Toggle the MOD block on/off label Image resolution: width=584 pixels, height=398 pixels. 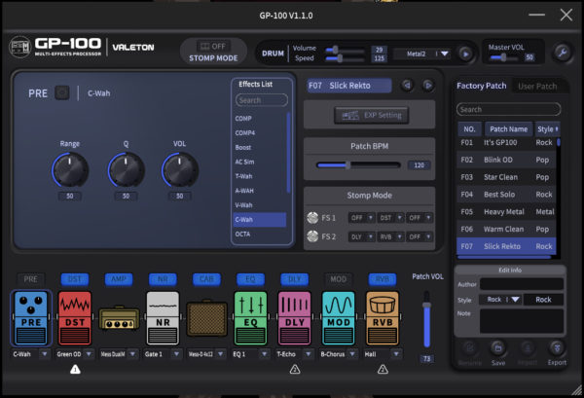339,279
